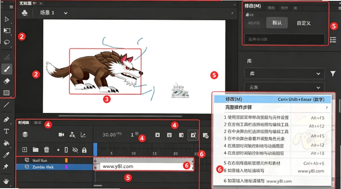The width and height of the screenshot is (341, 189).
Task: Select the Free Transform tool
Action: [x=7, y=30]
